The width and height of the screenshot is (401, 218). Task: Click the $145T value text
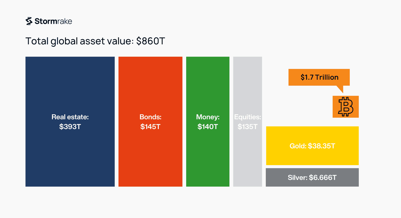(150, 127)
